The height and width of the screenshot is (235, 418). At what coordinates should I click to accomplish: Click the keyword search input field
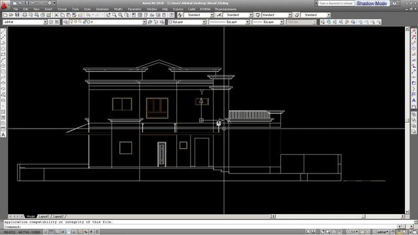pos(336,3)
